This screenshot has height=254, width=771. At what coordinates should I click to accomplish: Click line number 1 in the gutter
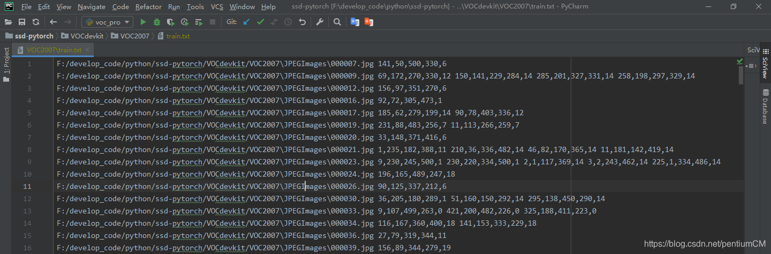[29, 64]
